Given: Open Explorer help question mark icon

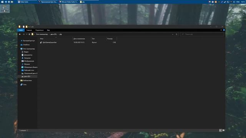Looking at the screenshot, I should 224,30.
